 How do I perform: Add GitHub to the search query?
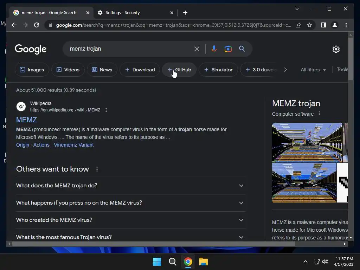point(179,70)
